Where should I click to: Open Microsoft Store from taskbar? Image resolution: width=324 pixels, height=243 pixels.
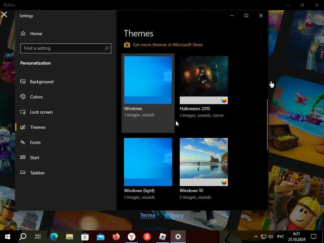[85, 237]
